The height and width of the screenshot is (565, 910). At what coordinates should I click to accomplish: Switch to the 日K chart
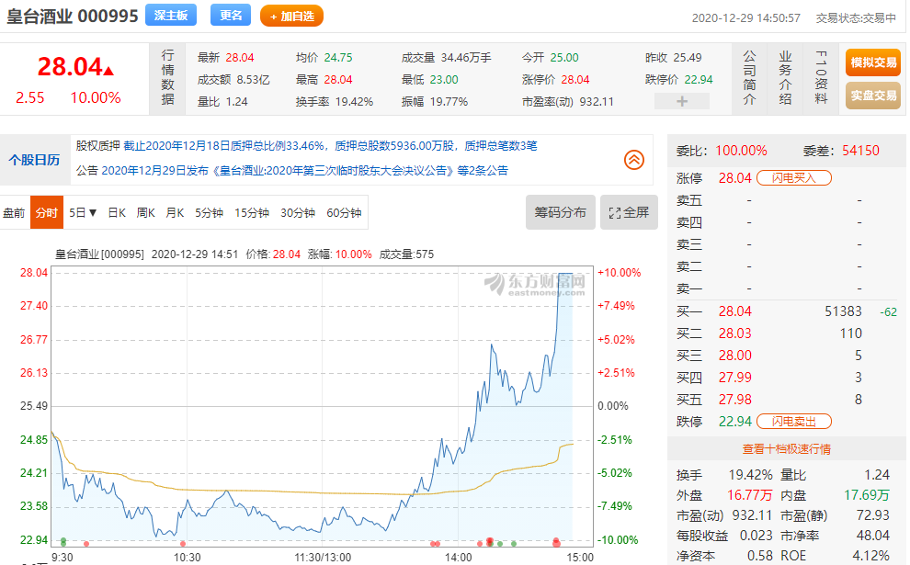[x=117, y=213]
